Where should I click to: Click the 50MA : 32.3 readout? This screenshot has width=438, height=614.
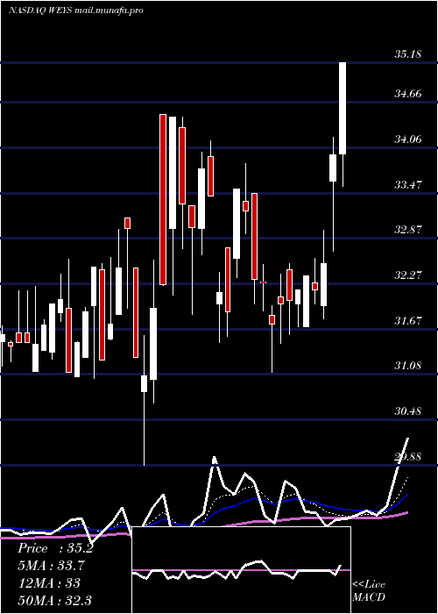tap(54, 600)
